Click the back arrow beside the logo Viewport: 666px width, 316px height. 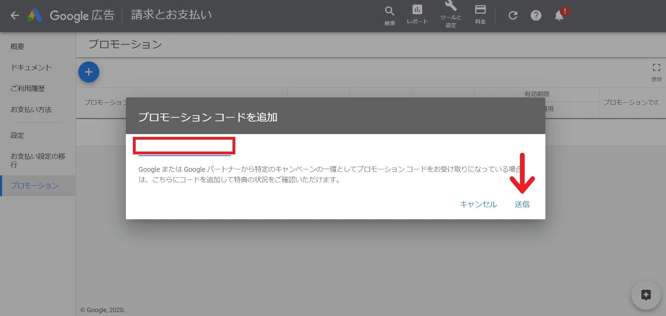click(x=14, y=15)
